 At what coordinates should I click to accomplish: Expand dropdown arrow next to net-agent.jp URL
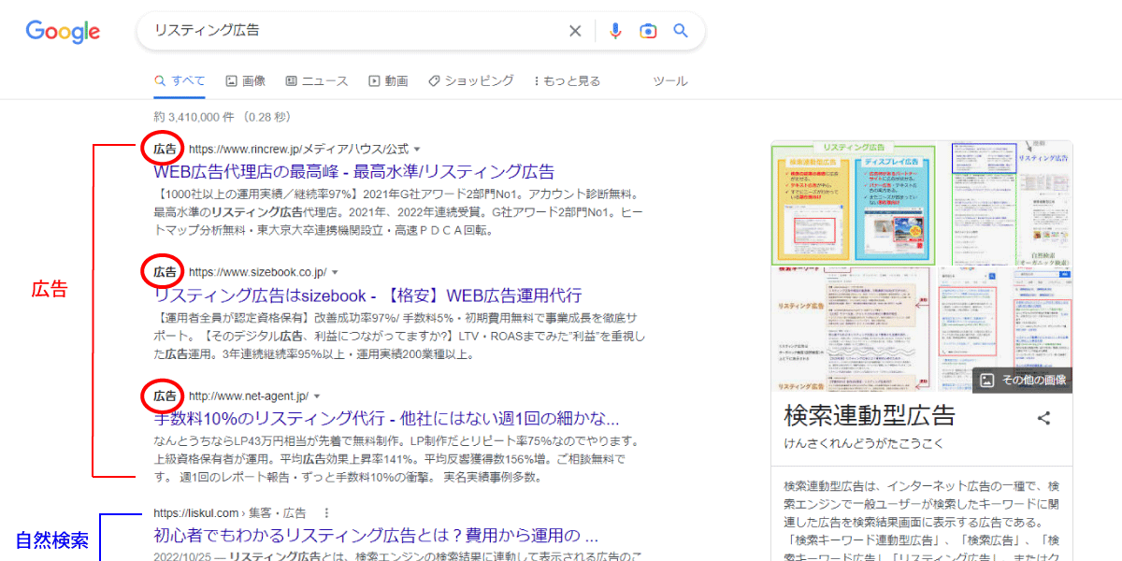316,396
